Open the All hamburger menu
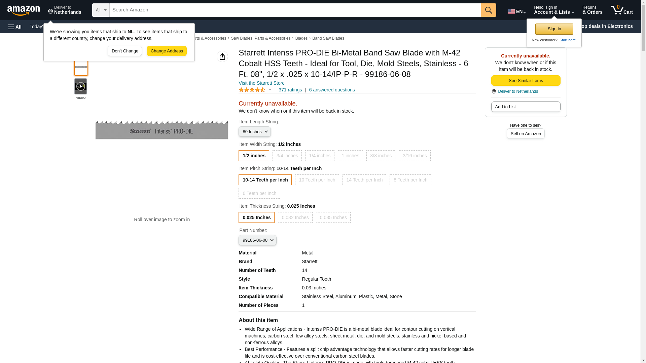Screen dimensions: 646x363 coord(15,27)
